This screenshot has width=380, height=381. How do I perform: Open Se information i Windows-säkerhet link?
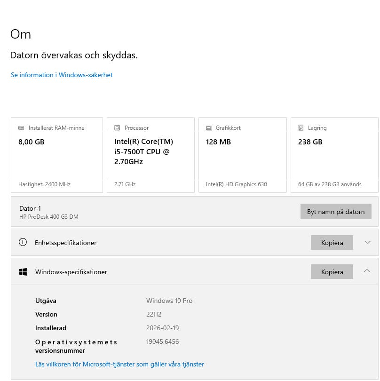(62, 75)
